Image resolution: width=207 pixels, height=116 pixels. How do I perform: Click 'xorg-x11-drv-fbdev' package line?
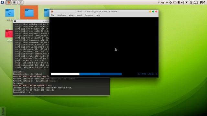click(x=32, y=24)
